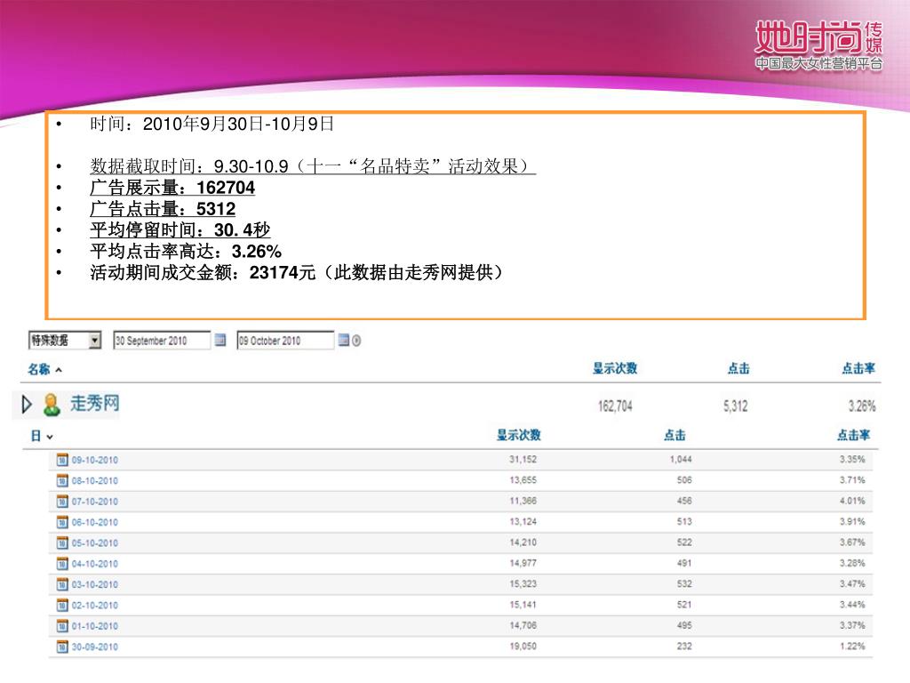This screenshot has height=683, width=910.
Task: Click the calendar icon in the 03-10-2010 row
Action: pyautogui.click(x=62, y=584)
